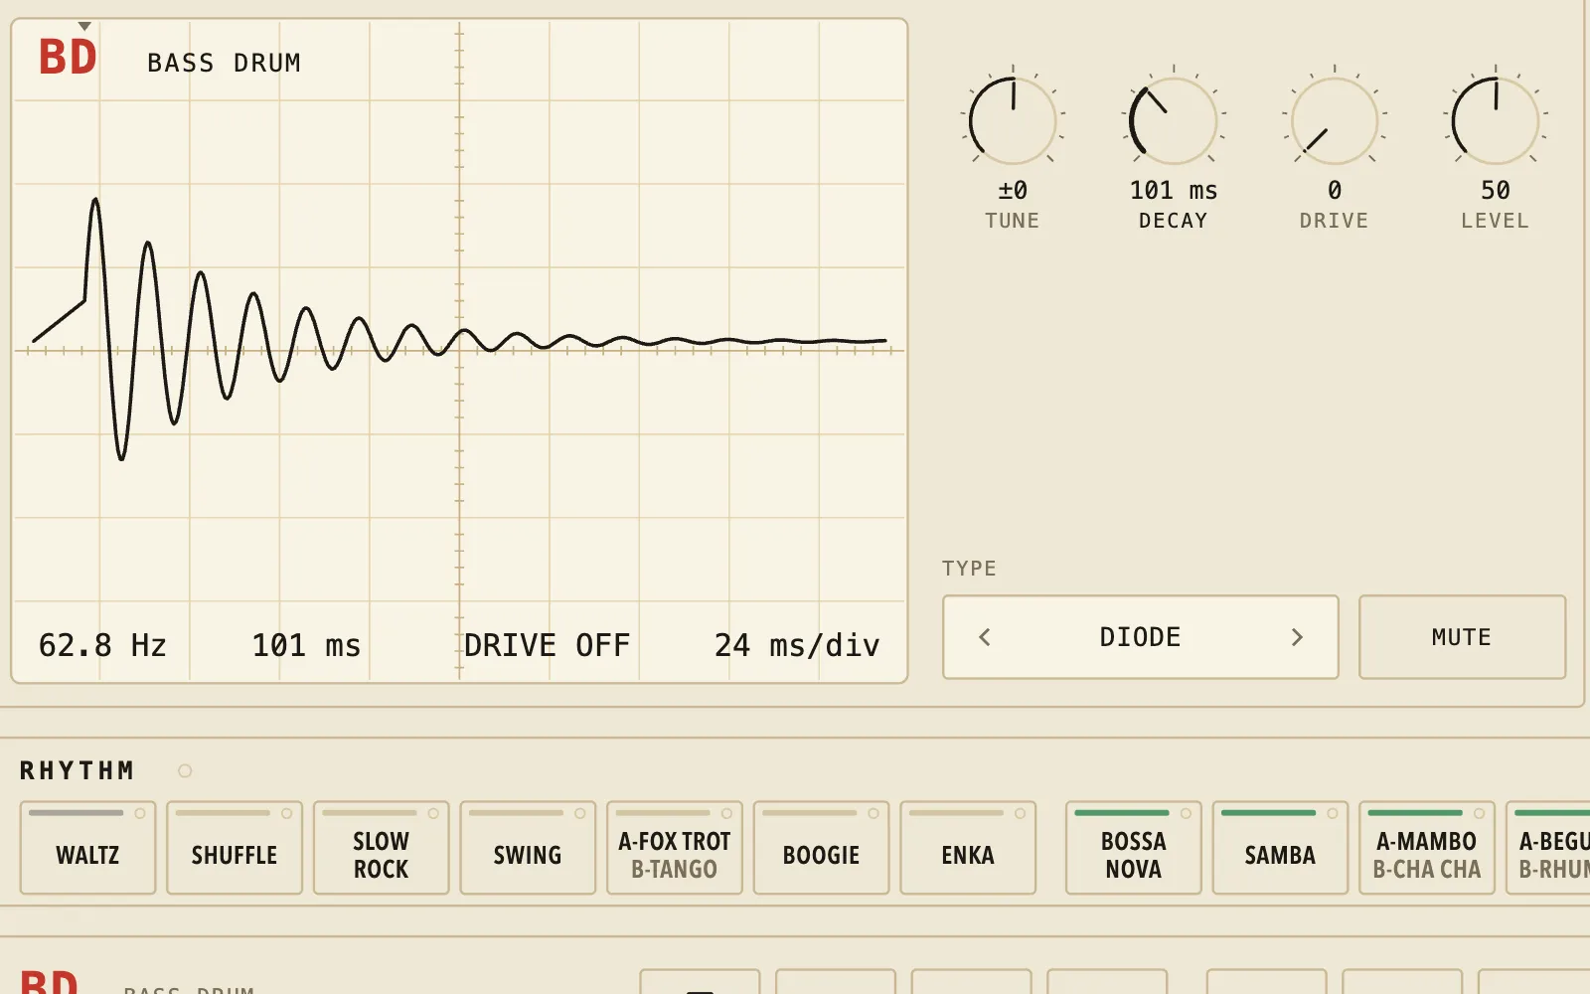Select the SAMBA rhythm
1590x994 pixels.
[x=1280, y=848]
